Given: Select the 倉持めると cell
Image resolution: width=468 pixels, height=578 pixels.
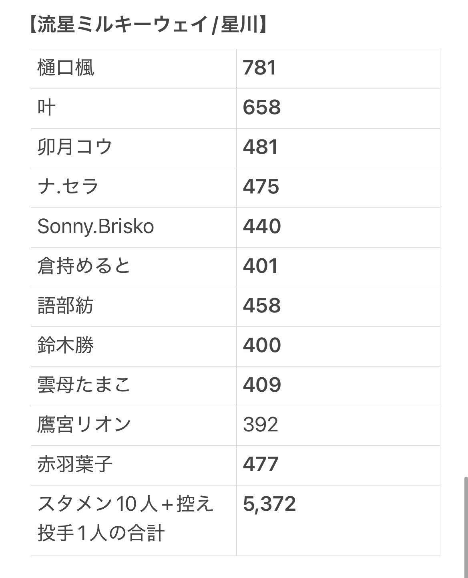Looking at the screenshot, I should (134, 267).
